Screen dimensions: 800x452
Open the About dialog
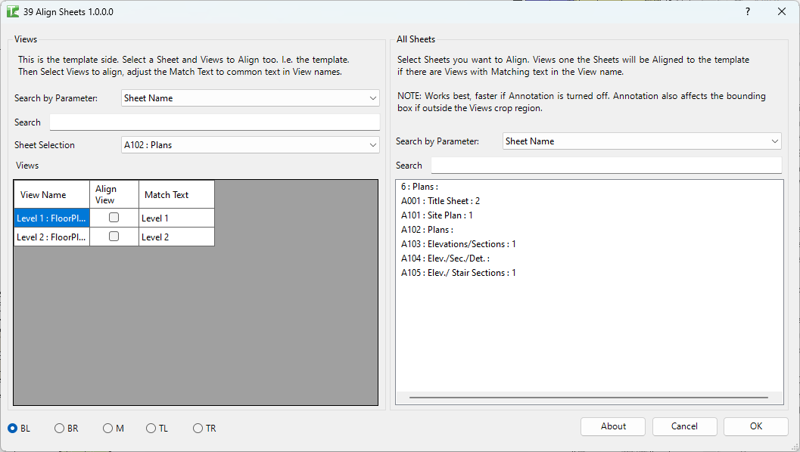[612, 426]
